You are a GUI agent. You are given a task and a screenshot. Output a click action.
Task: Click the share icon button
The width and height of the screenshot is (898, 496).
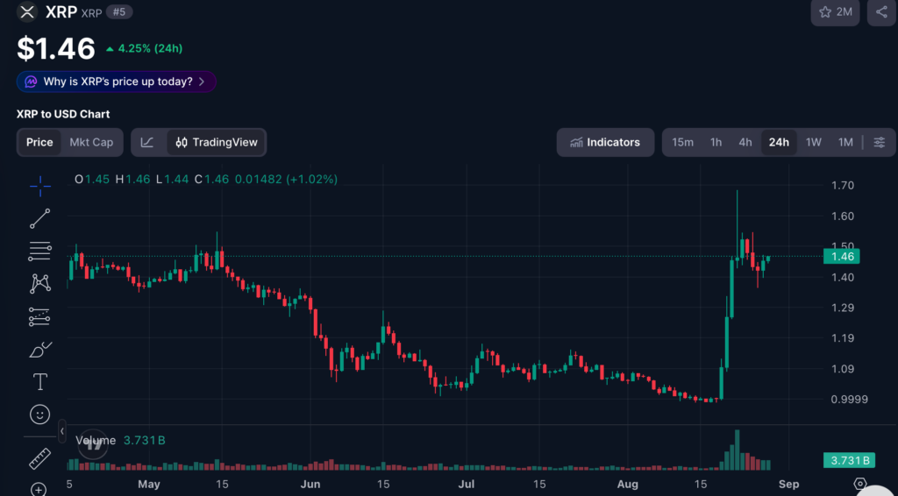click(881, 12)
